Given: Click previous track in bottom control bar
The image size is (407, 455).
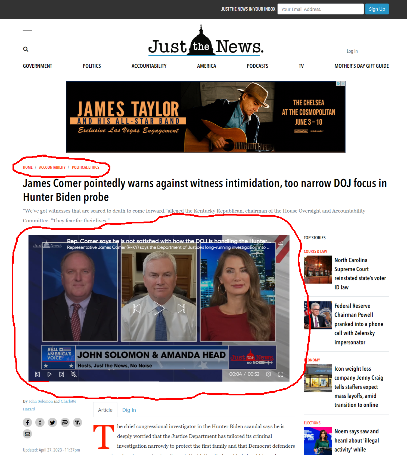Looking at the screenshot, I should click(x=38, y=374).
